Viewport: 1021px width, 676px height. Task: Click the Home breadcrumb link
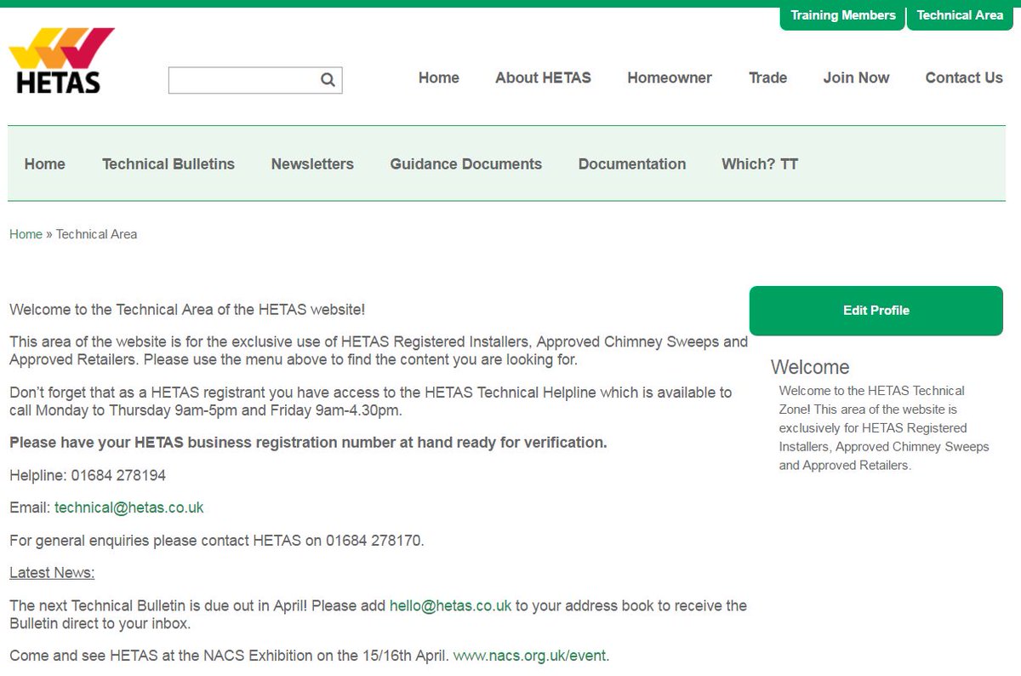tap(26, 234)
